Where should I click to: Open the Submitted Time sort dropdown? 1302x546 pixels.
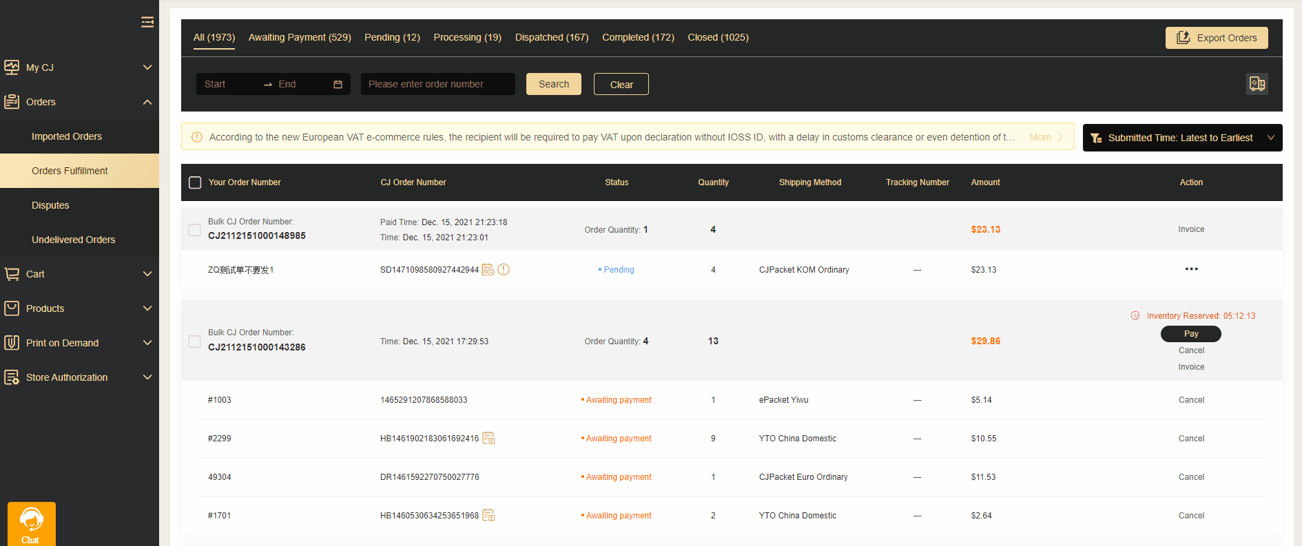click(x=1181, y=138)
